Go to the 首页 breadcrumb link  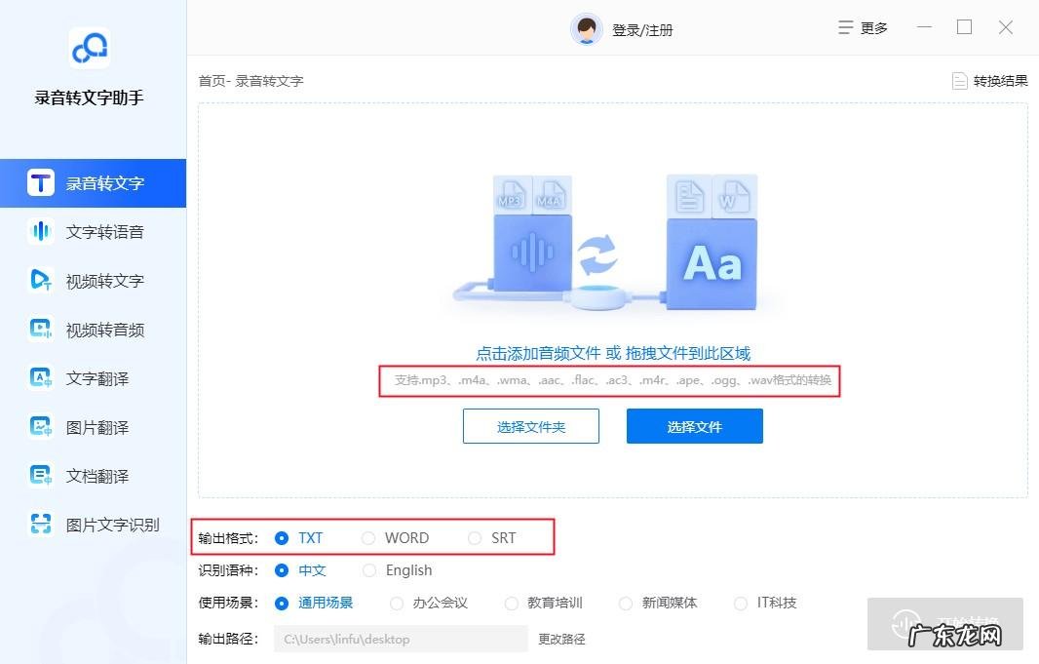(x=211, y=81)
